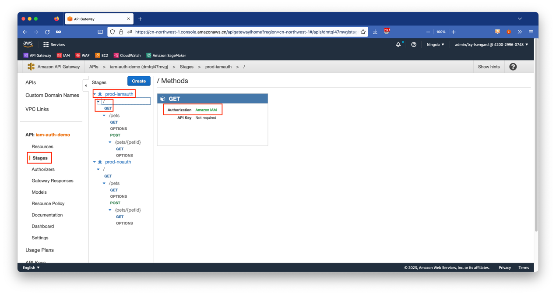Open Resource Policy in the API menu
This screenshot has width=556, height=295.
point(48,204)
